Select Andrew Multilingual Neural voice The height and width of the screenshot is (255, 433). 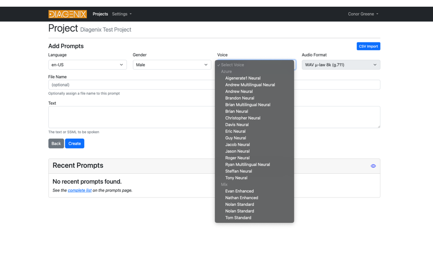click(254, 85)
